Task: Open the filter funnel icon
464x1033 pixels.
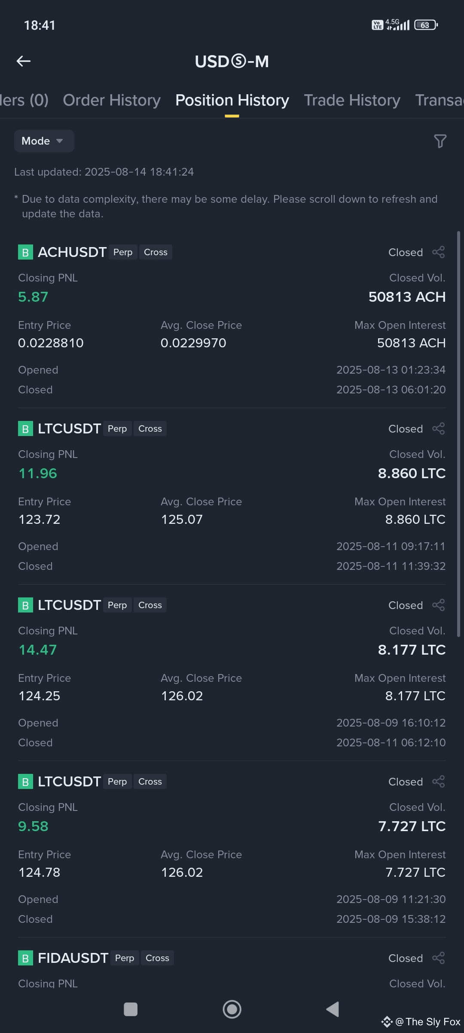Action: click(x=440, y=141)
